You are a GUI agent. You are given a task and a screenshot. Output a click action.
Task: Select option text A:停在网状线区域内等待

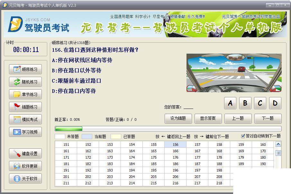pyautogui.click(x=82, y=60)
